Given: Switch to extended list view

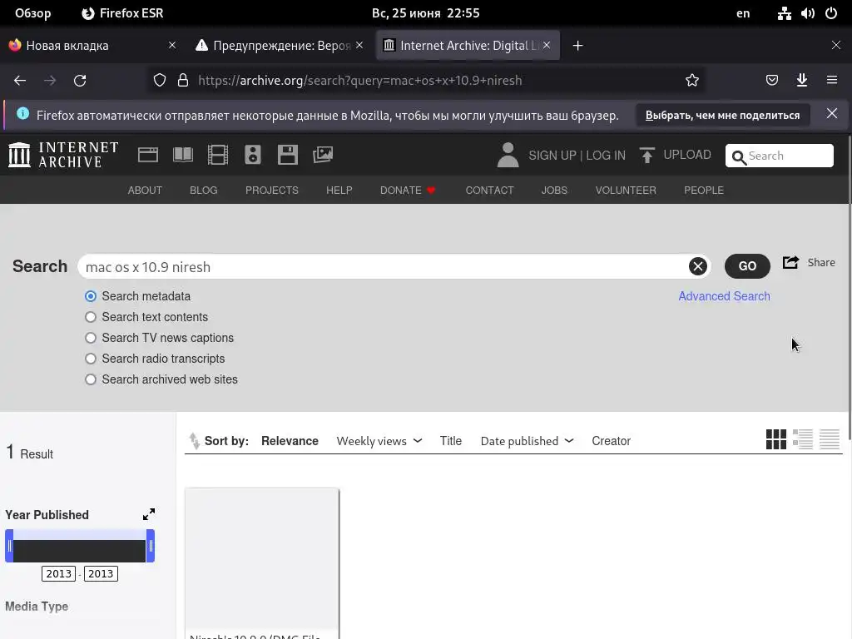Looking at the screenshot, I should tap(803, 439).
